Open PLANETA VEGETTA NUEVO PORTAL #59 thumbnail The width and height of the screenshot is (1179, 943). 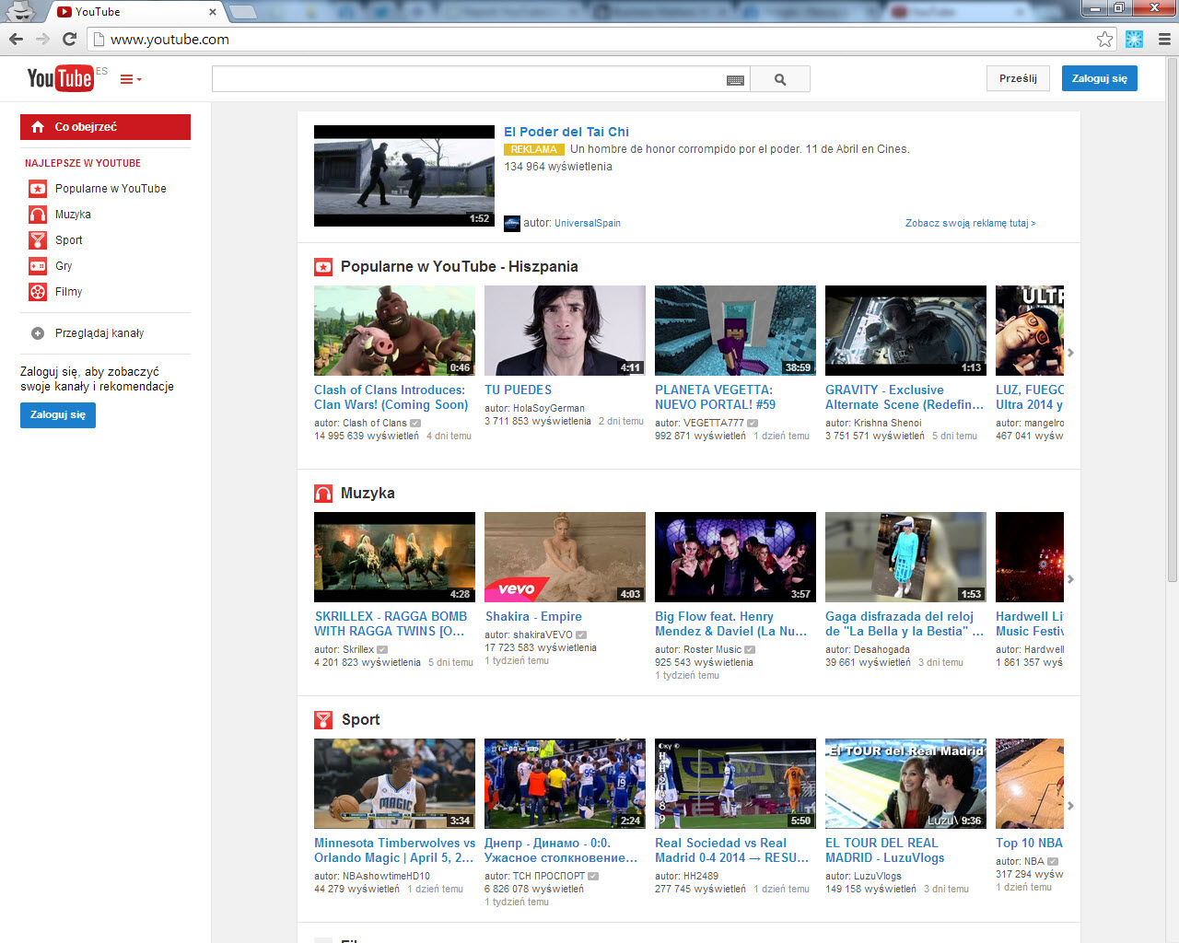coord(735,331)
